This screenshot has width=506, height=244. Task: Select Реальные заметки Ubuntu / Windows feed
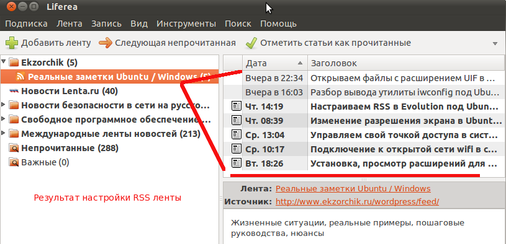tap(110, 77)
